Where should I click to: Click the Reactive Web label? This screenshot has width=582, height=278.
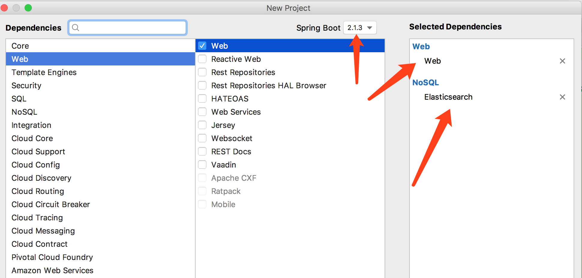click(x=236, y=59)
